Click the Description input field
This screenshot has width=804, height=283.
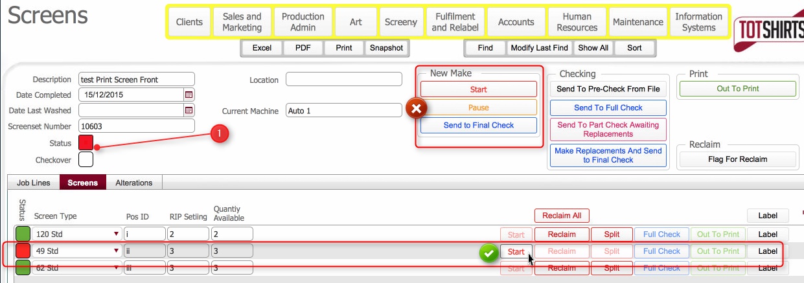pyautogui.click(x=136, y=80)
